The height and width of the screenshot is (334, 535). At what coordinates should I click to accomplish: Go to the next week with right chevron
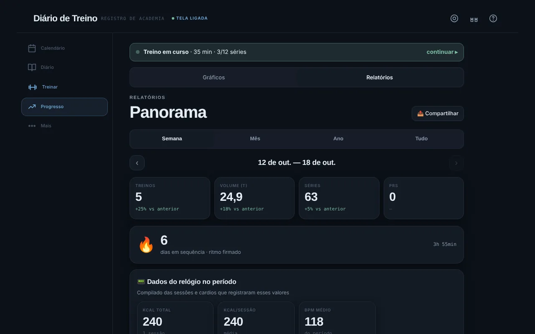456,163
